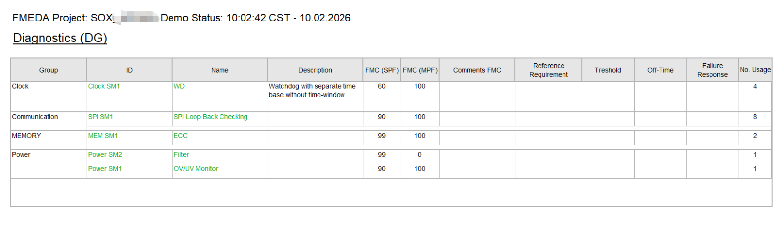Click the WD name link
The width and height of the screenshot is (784, 226).
tap(179, 86)
